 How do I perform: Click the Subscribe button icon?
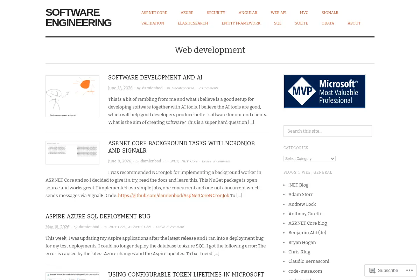coord(372,271)
